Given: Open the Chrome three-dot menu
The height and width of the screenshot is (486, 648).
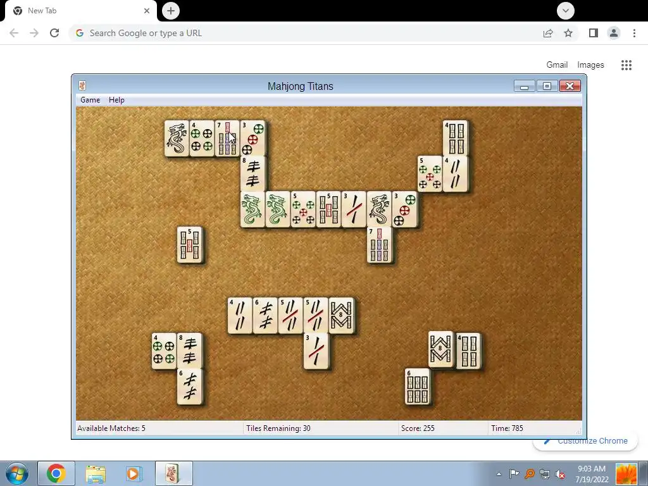Looking at the screenshot, I should 634,33.
